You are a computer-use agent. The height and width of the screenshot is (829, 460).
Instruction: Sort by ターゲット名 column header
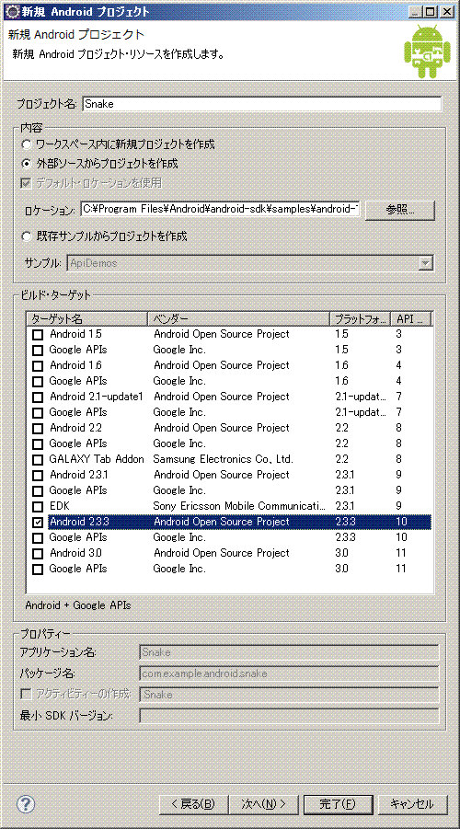(86, 318)
